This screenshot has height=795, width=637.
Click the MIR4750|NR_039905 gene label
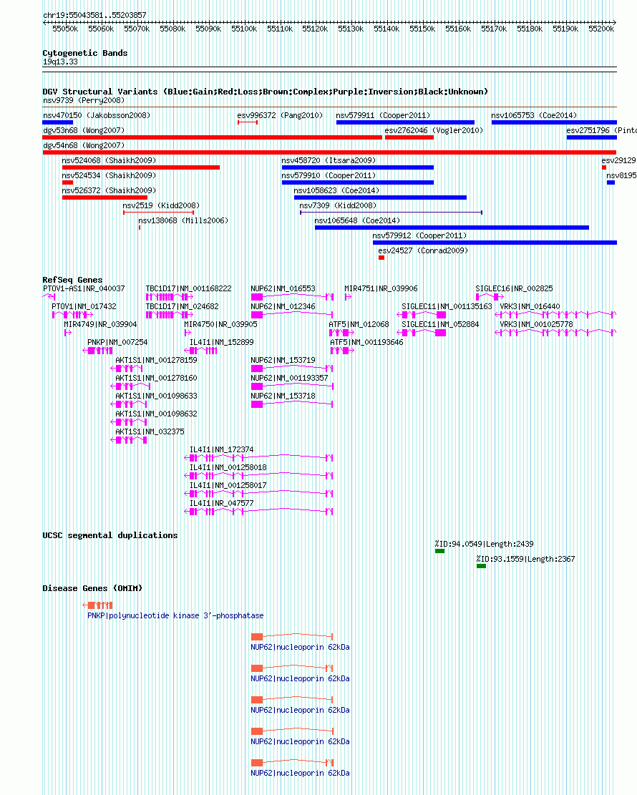coord(220,324)
